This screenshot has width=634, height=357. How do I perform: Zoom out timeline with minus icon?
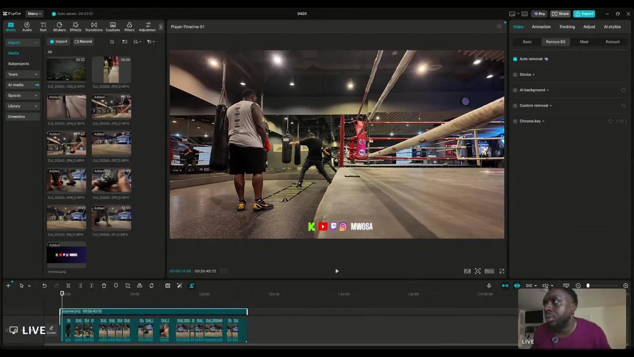(578, 286)
